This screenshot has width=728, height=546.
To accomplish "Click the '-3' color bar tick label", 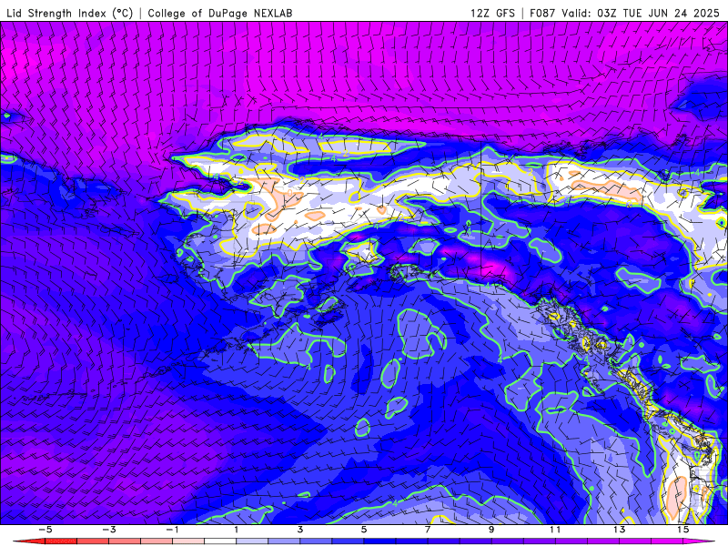I will pos(108,530).
